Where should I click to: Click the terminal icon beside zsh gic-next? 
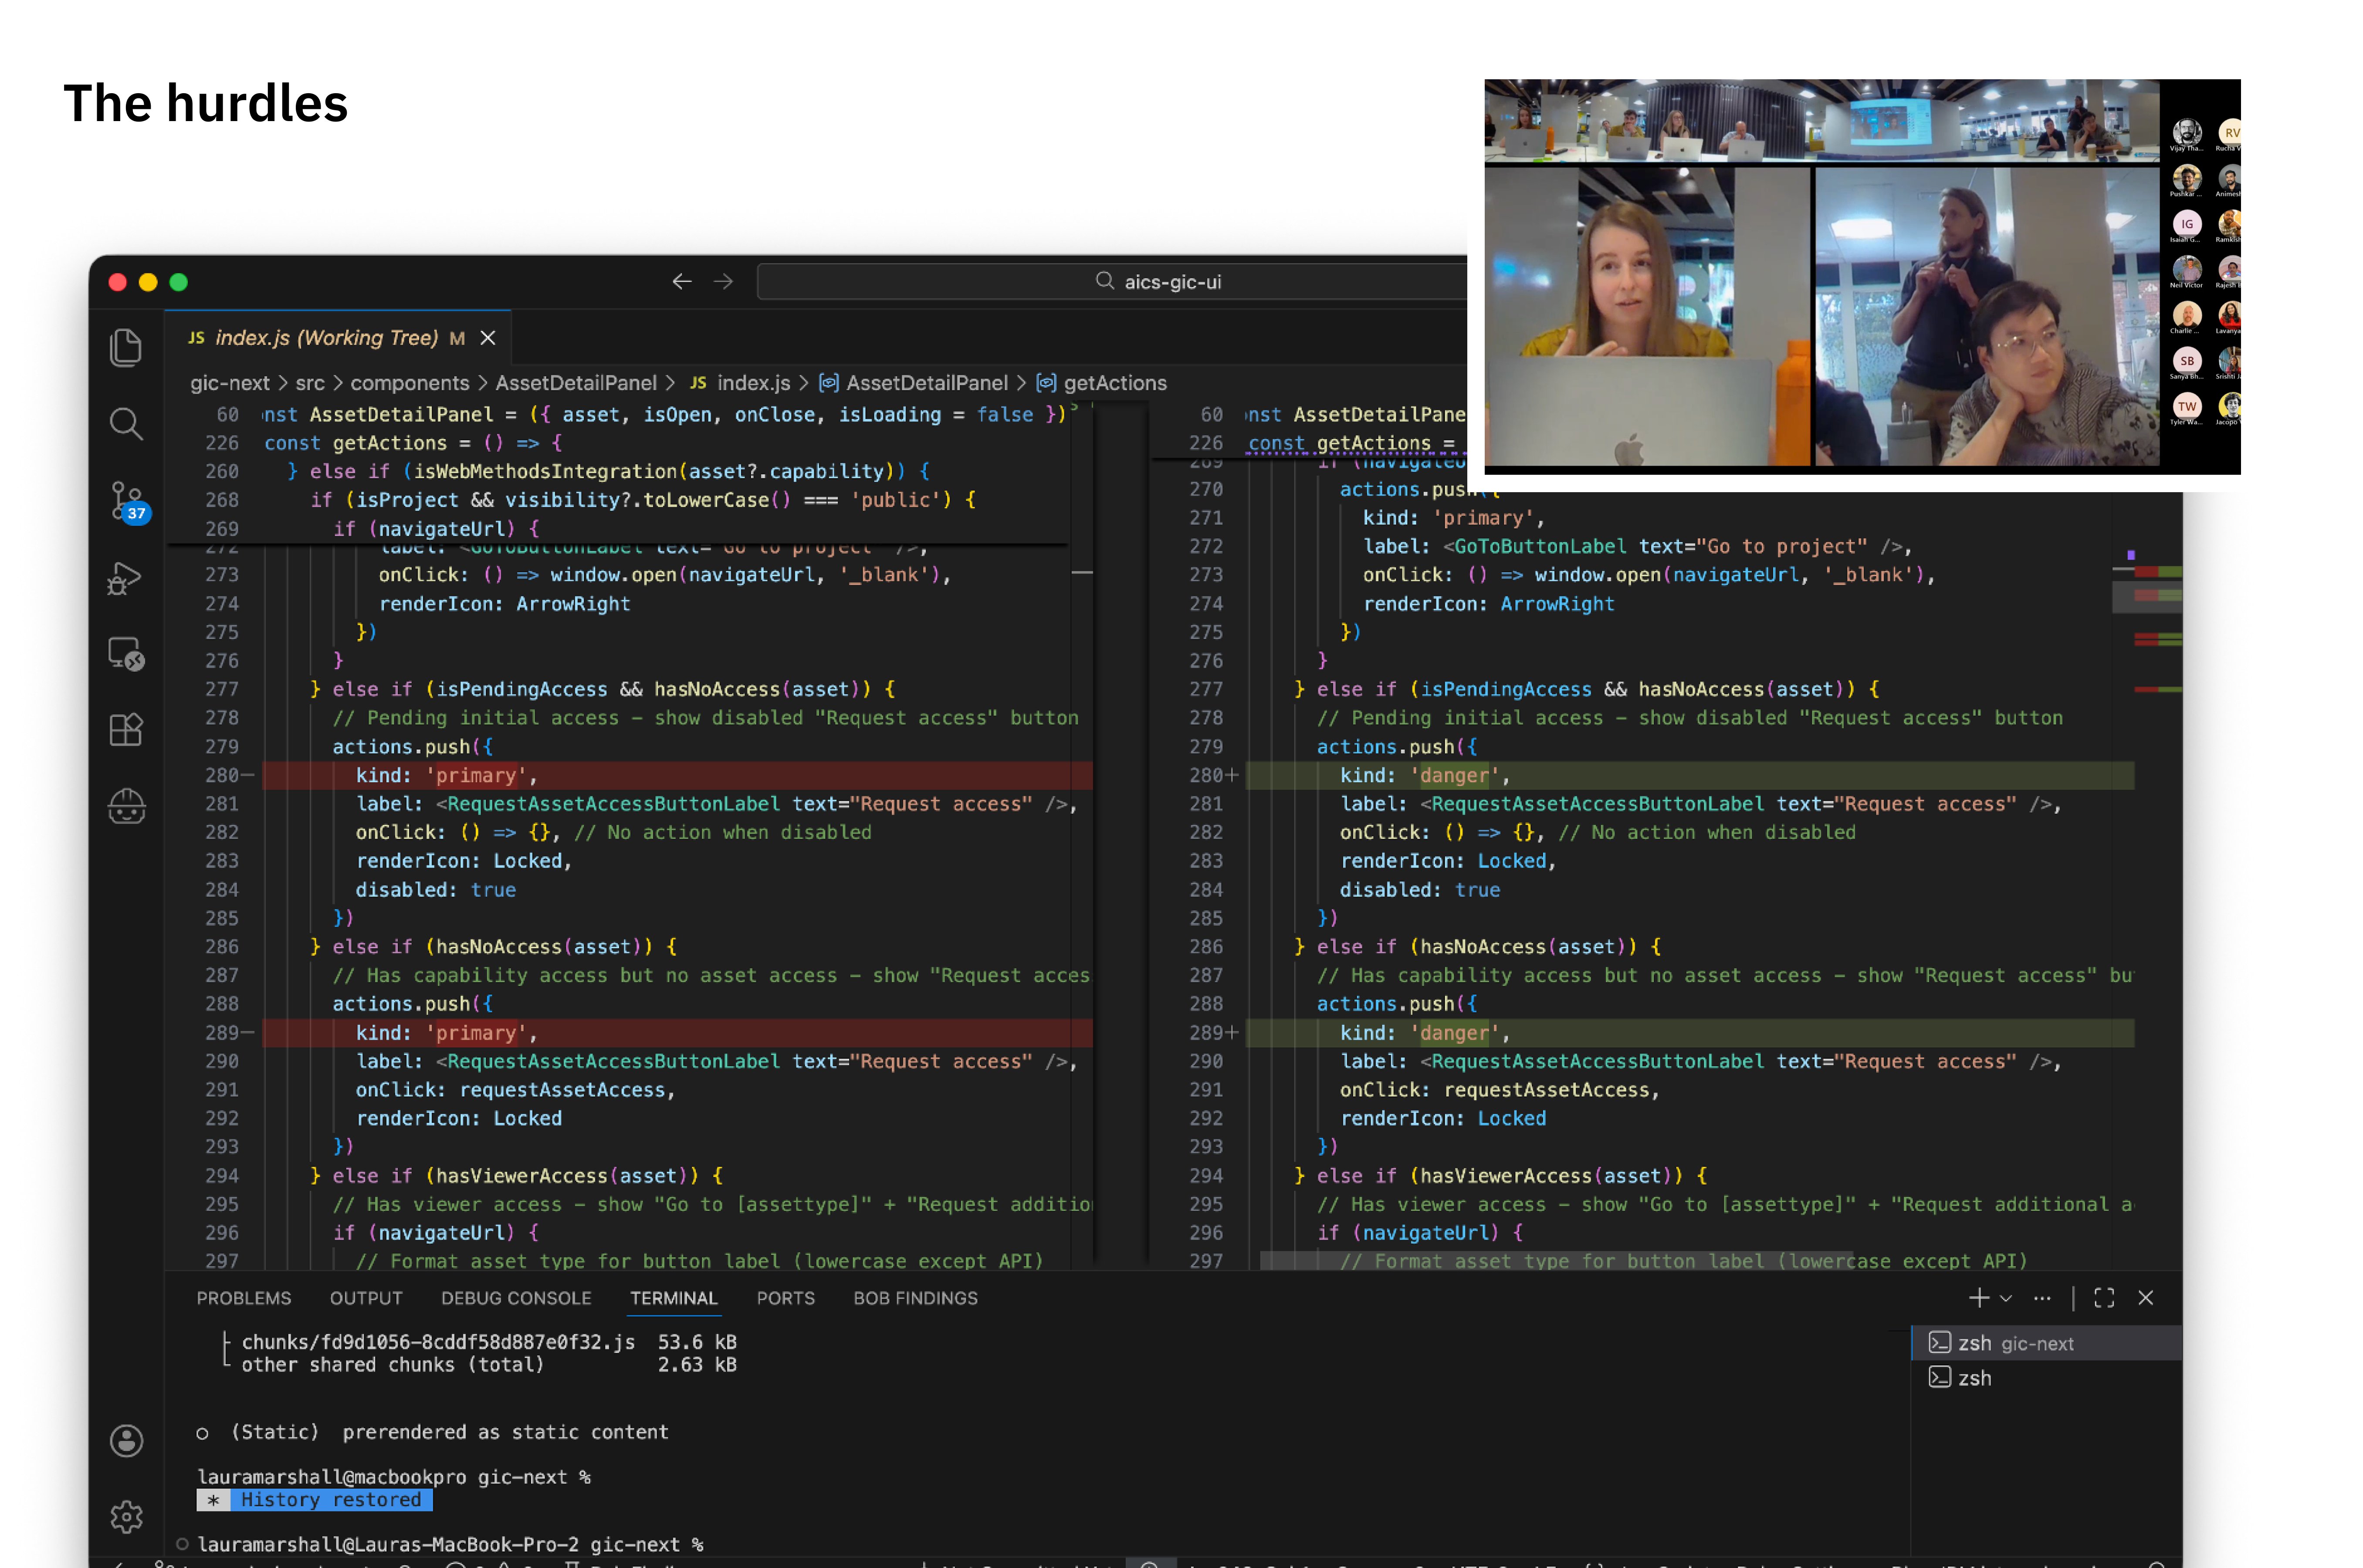pyautogui.click(x=1940, y=1343)
